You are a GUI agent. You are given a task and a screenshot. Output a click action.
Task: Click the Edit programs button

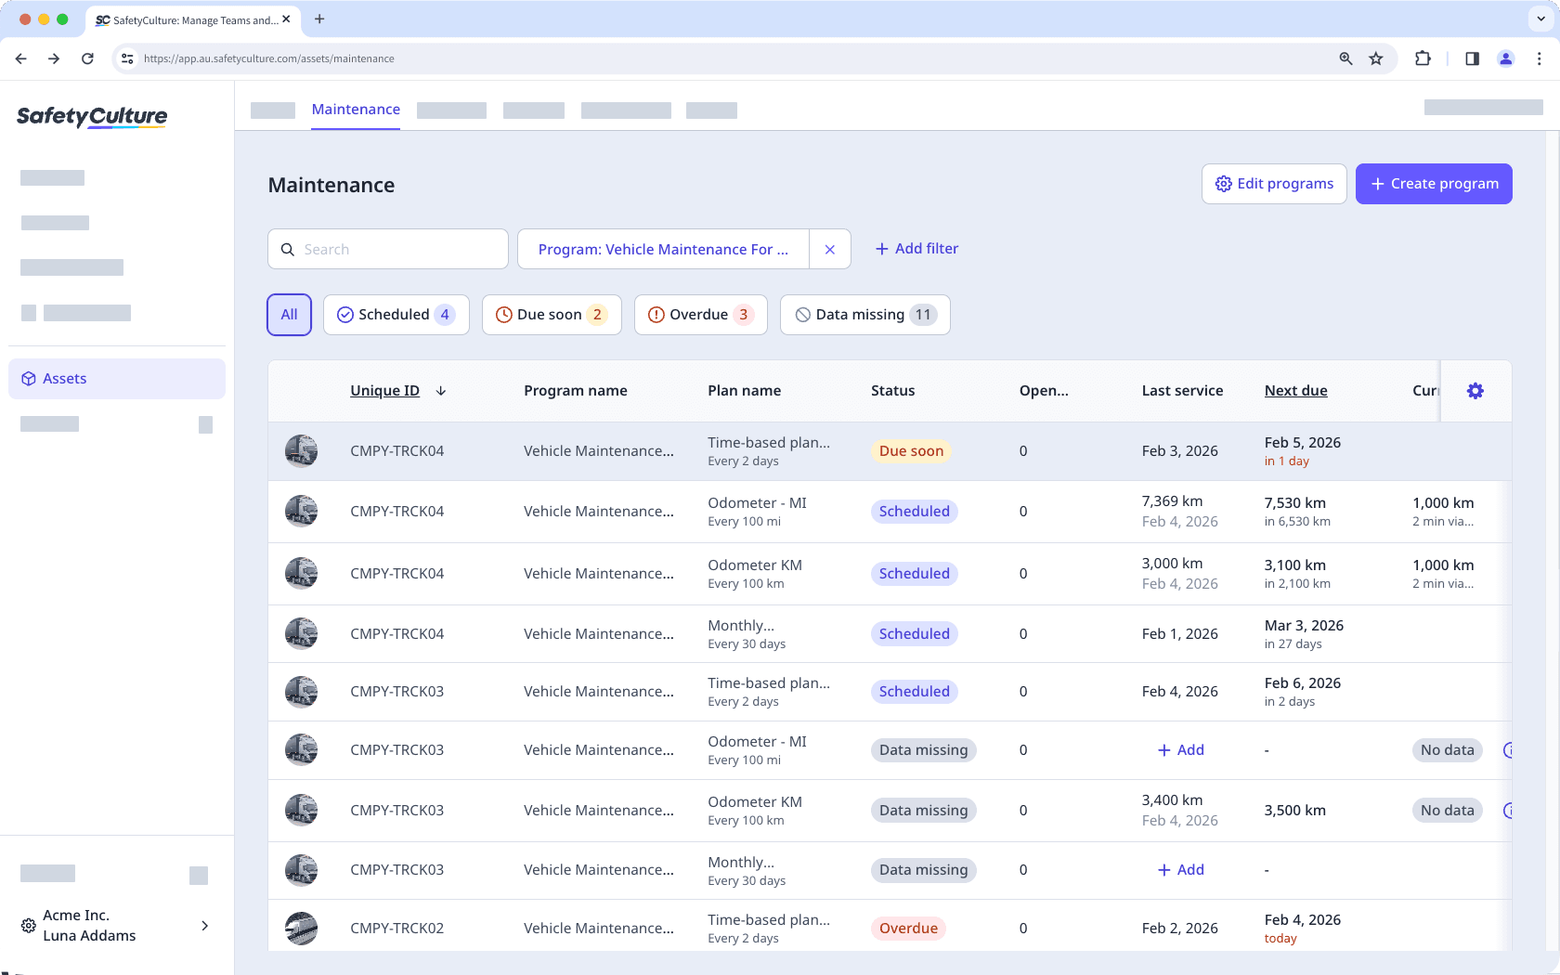pyautogui.click(x=1274, y=183)
